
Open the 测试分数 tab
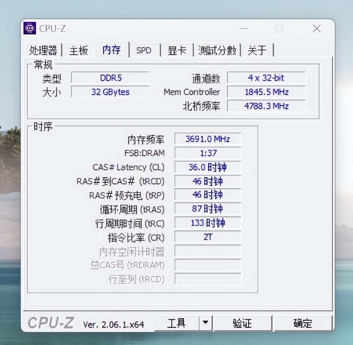pos(217,50)
